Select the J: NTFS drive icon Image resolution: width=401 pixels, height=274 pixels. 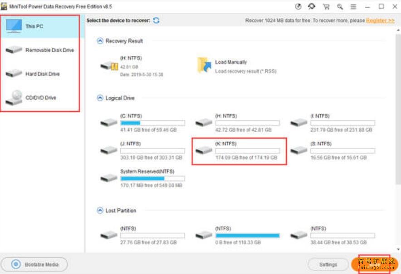tap(109, 150)
